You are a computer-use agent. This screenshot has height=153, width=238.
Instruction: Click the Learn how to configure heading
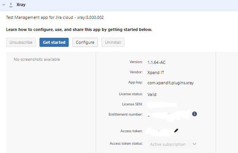point(79,29)
